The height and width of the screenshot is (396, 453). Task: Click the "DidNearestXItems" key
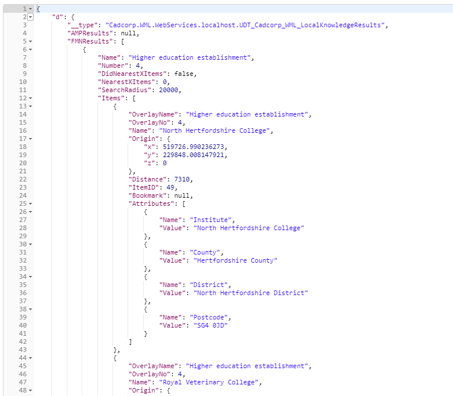click(x=132, y=74)
